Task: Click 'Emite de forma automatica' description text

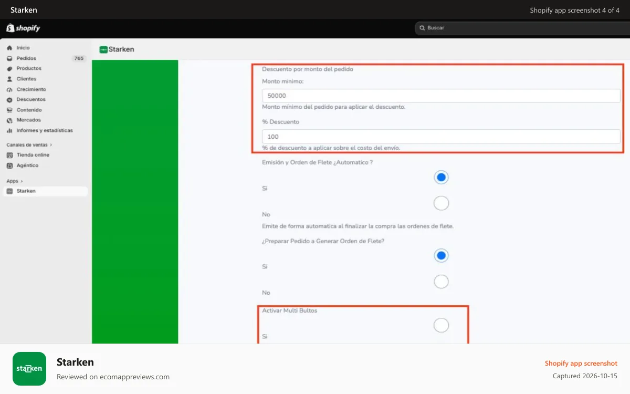Action: (358, 226)
